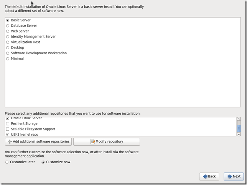Choose the Minimal install option
Viewport: 247px width, 185px height.
click(8, 59)
